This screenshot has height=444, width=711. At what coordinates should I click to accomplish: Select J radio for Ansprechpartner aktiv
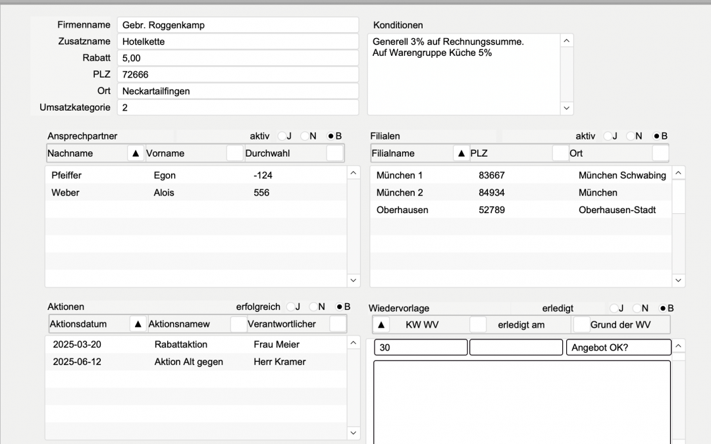pos(282,136)
